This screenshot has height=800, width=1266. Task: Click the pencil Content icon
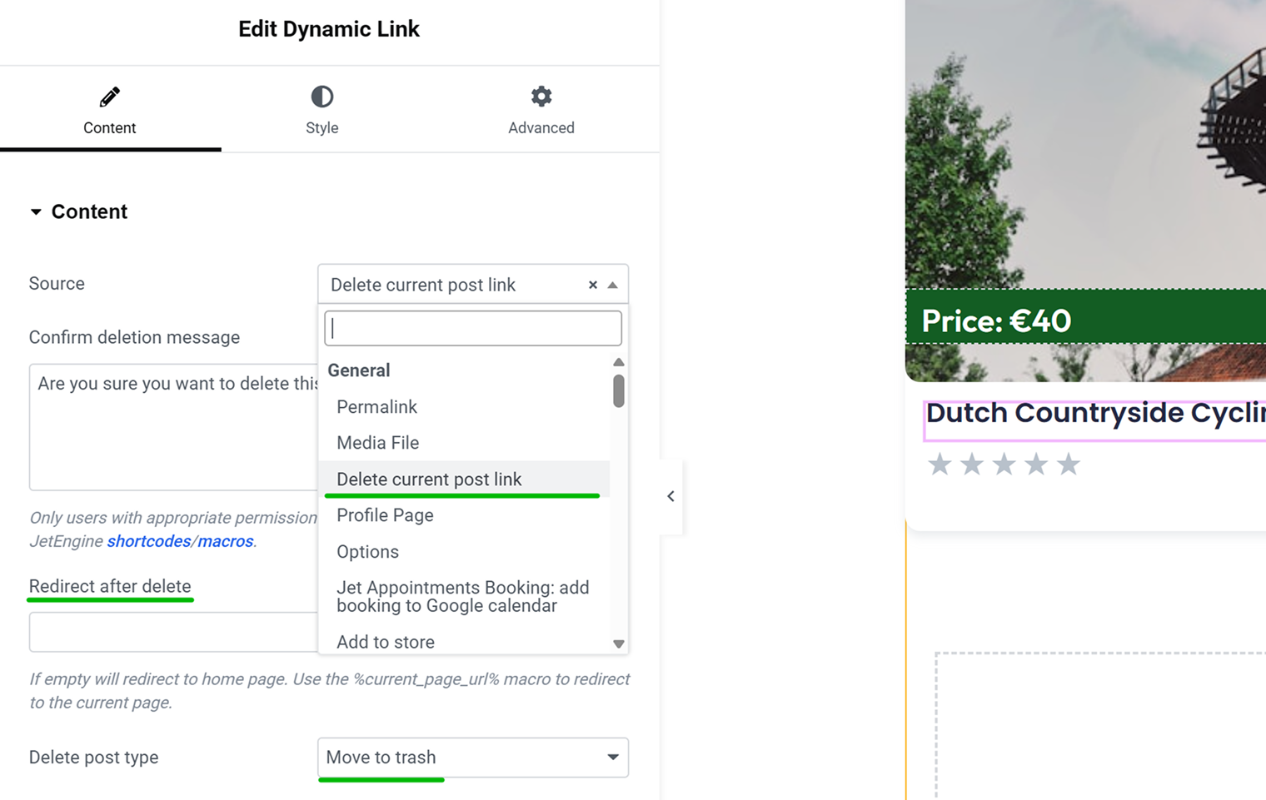(x=109, y=97)
